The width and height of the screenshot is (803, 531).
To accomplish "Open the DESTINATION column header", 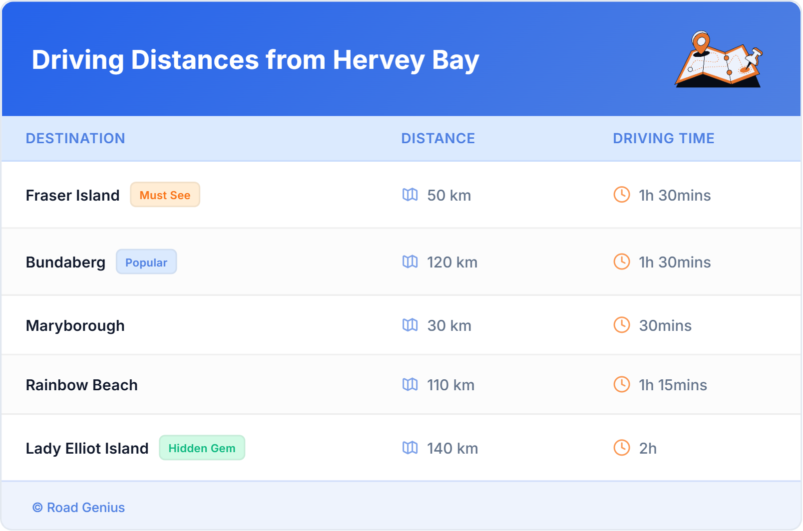I will coord(75,138).
